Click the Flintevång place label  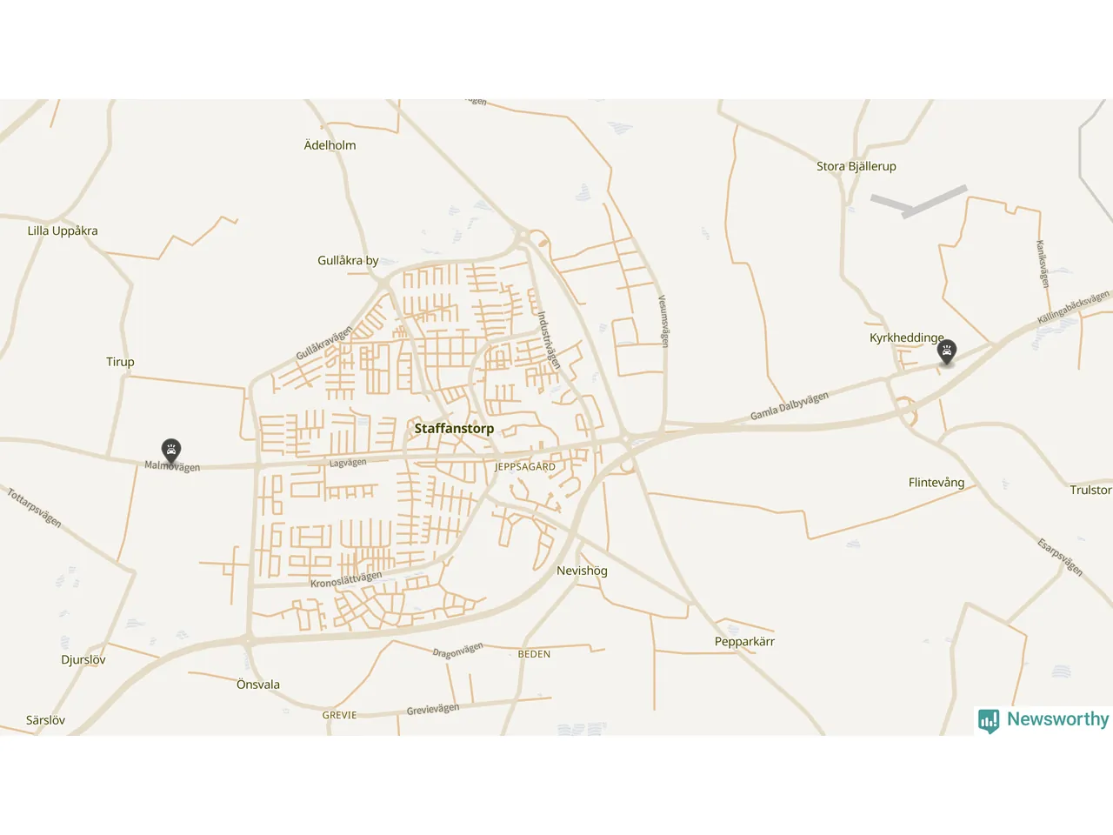point(936,482)
